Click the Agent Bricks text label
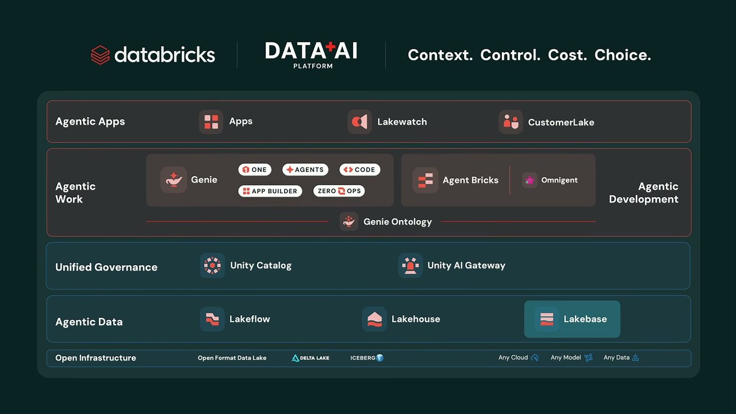The image size is (736, 414). [470, 180]
